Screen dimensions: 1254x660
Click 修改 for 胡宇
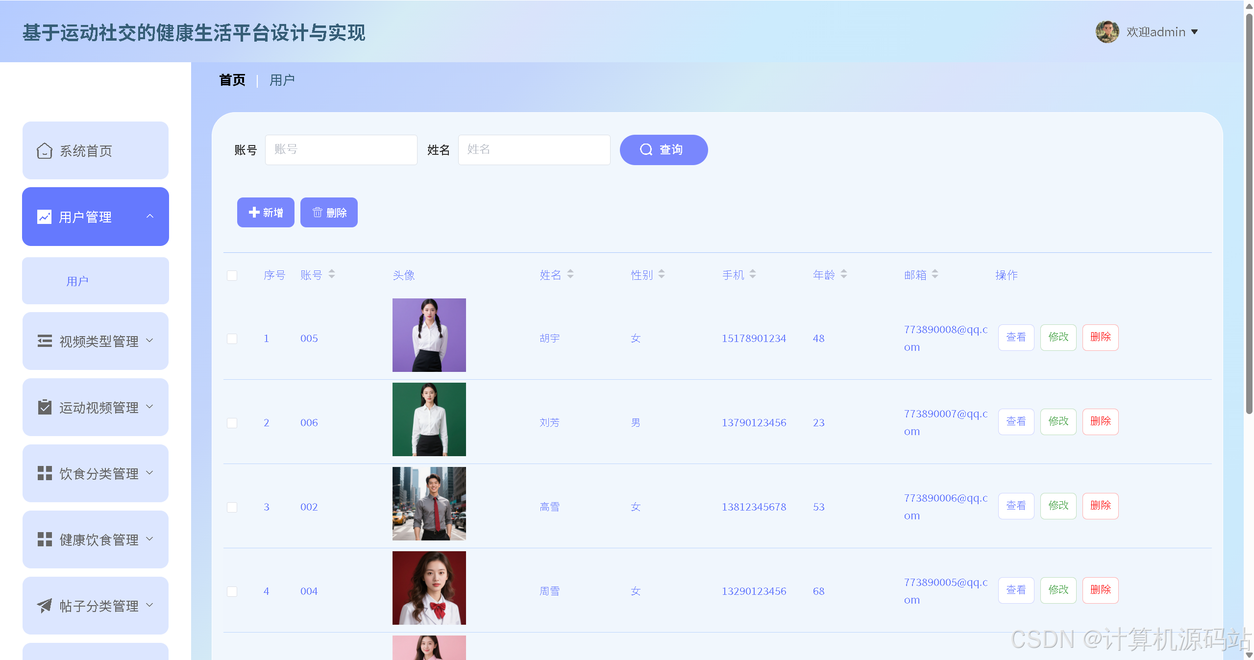tap(1058, 337)
